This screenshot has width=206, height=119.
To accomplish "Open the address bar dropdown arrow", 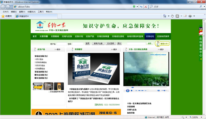I will click(137, 7).
